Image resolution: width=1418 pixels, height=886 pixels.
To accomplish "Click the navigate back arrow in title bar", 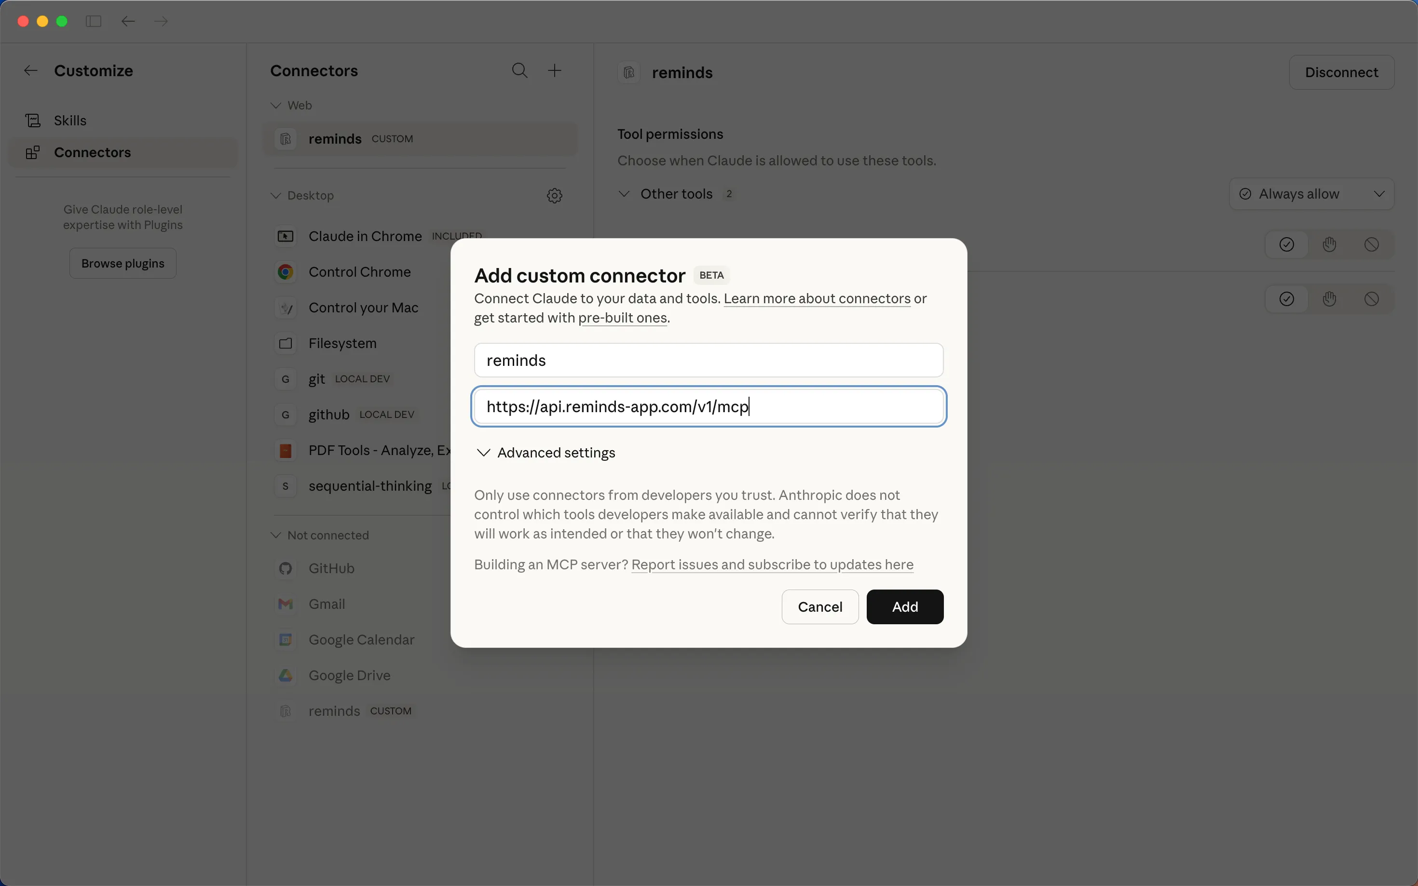I will [128, 22].
